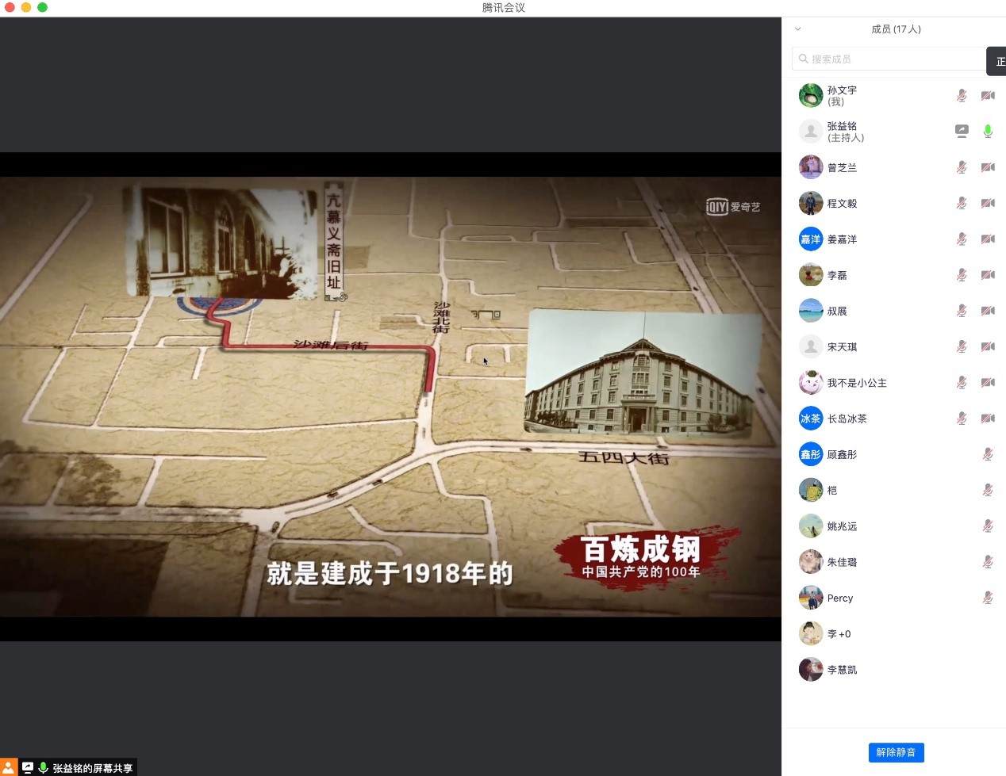
Task: Select member 李慧凯 at list bottom
Action: [842, 670]
